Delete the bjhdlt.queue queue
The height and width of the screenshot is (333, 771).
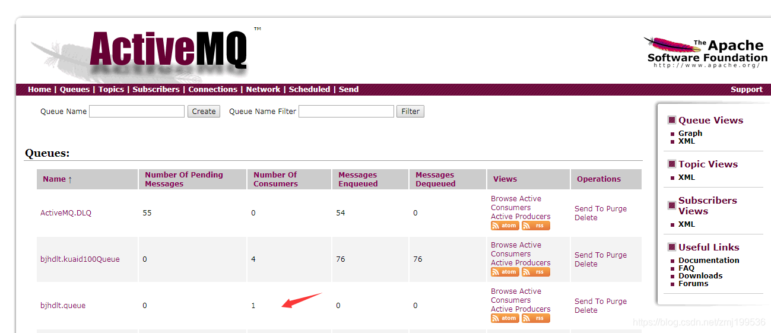[x=586, y=310]
